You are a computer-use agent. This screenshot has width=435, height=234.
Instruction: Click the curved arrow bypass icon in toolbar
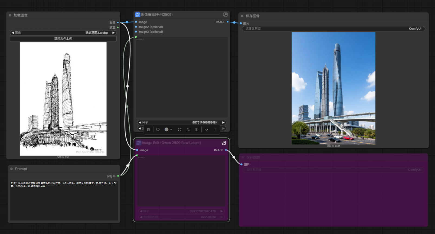[x=207, y=129]
